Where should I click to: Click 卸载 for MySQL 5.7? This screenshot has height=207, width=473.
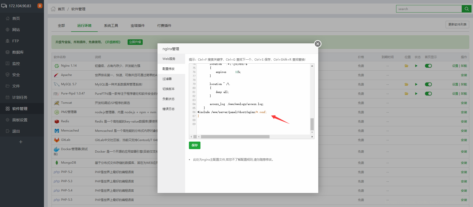pyautogui.click(x=464, y=84)
